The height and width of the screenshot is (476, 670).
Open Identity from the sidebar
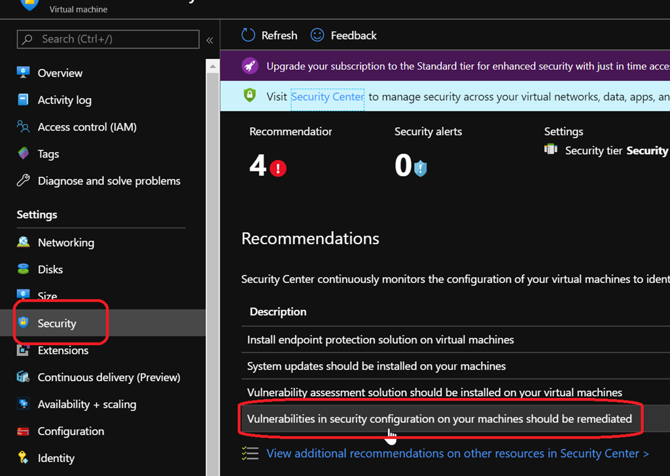point(56,458)
